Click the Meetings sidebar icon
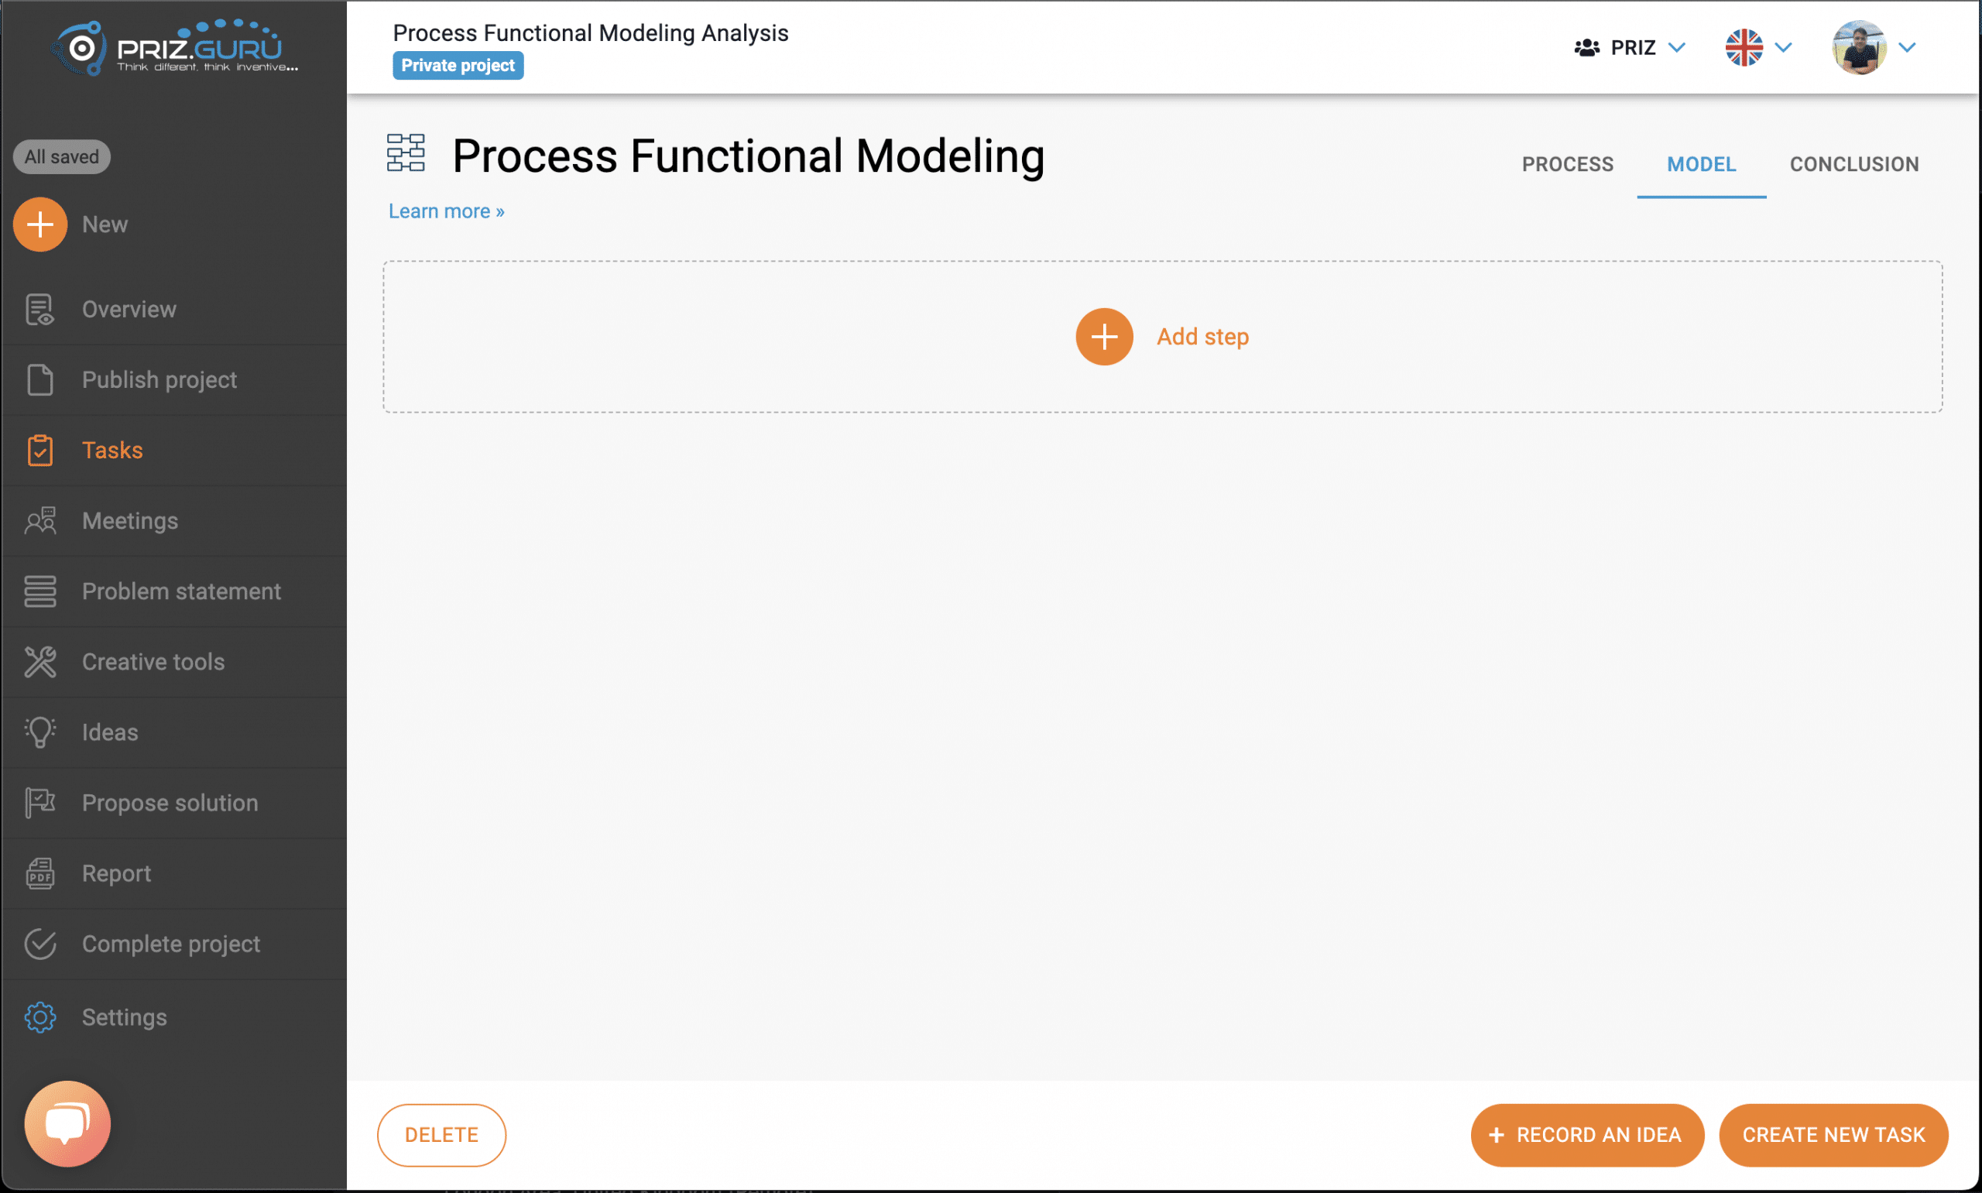The width and height of the screenshot is (1982, 1193). (x=39, y=521)
